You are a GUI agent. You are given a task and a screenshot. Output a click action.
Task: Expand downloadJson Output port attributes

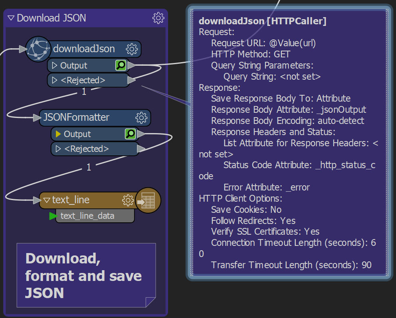(x=54, y=65)
